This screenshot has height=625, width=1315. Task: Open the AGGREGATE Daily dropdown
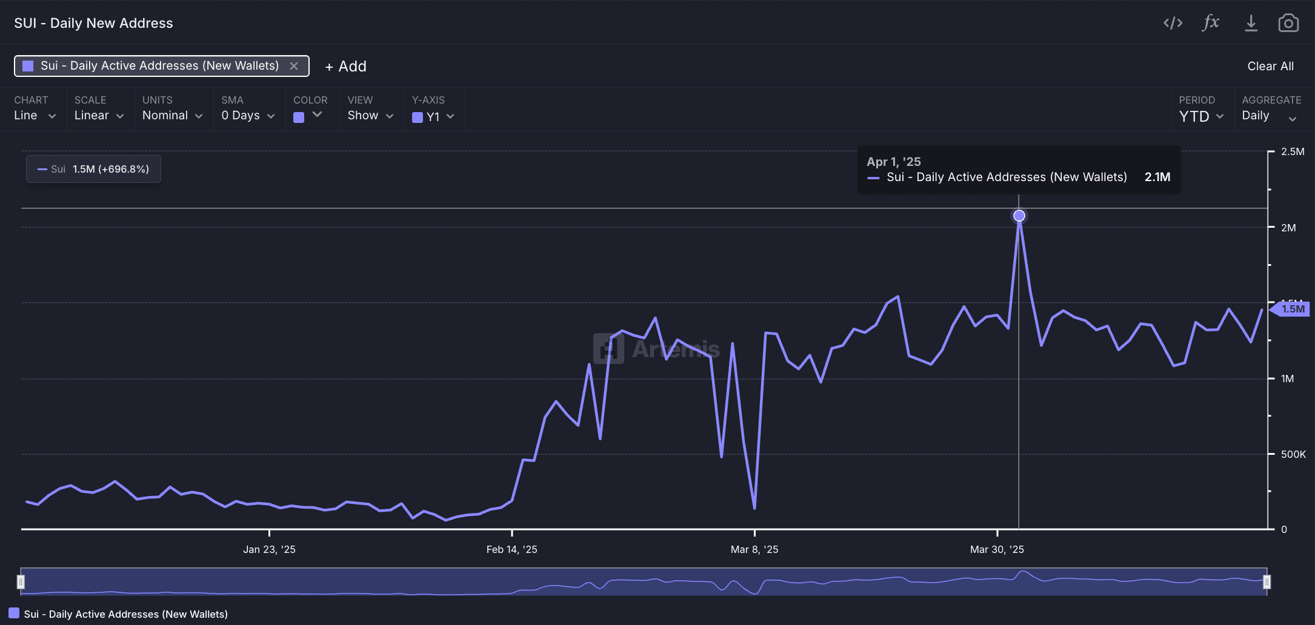1269,116
